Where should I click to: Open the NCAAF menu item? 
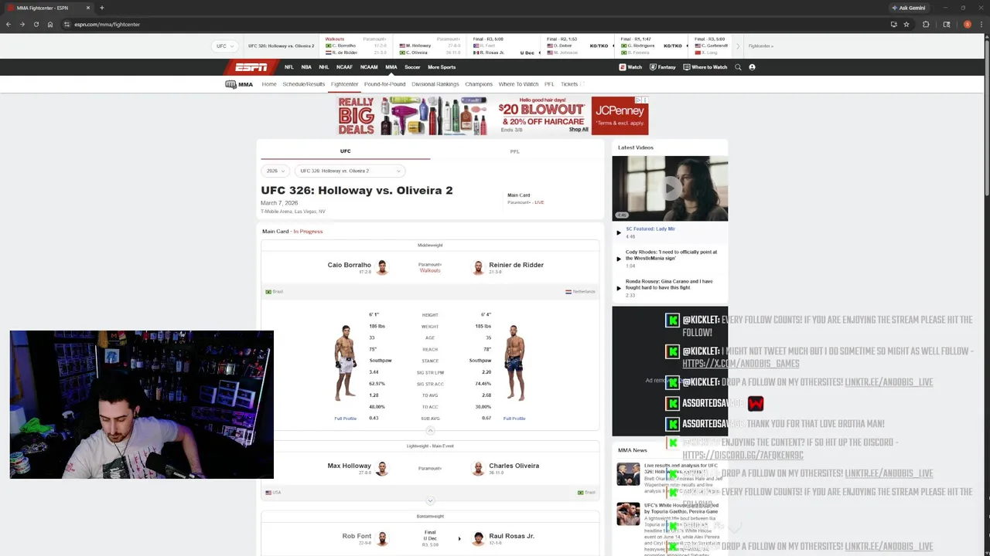[344, 67]
